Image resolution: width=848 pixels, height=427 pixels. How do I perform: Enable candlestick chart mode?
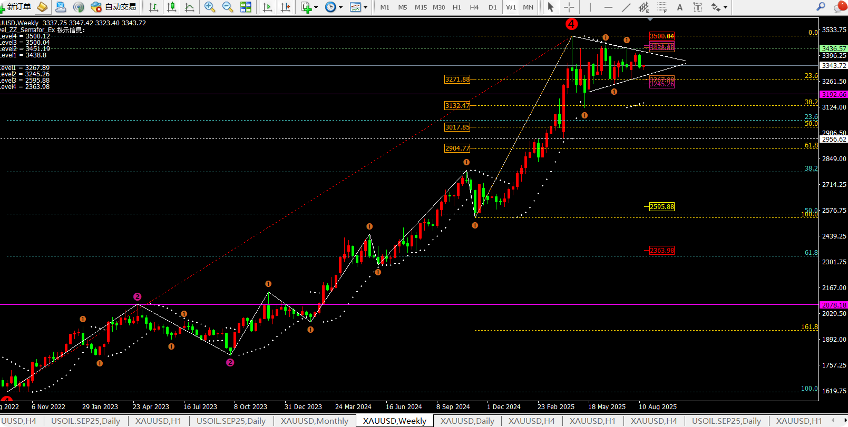point(171,7)
